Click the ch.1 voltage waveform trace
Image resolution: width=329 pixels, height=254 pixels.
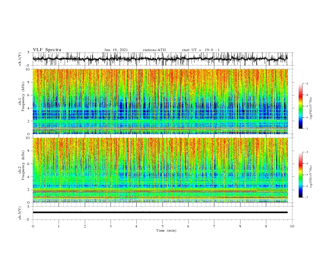tap(160, 59)
